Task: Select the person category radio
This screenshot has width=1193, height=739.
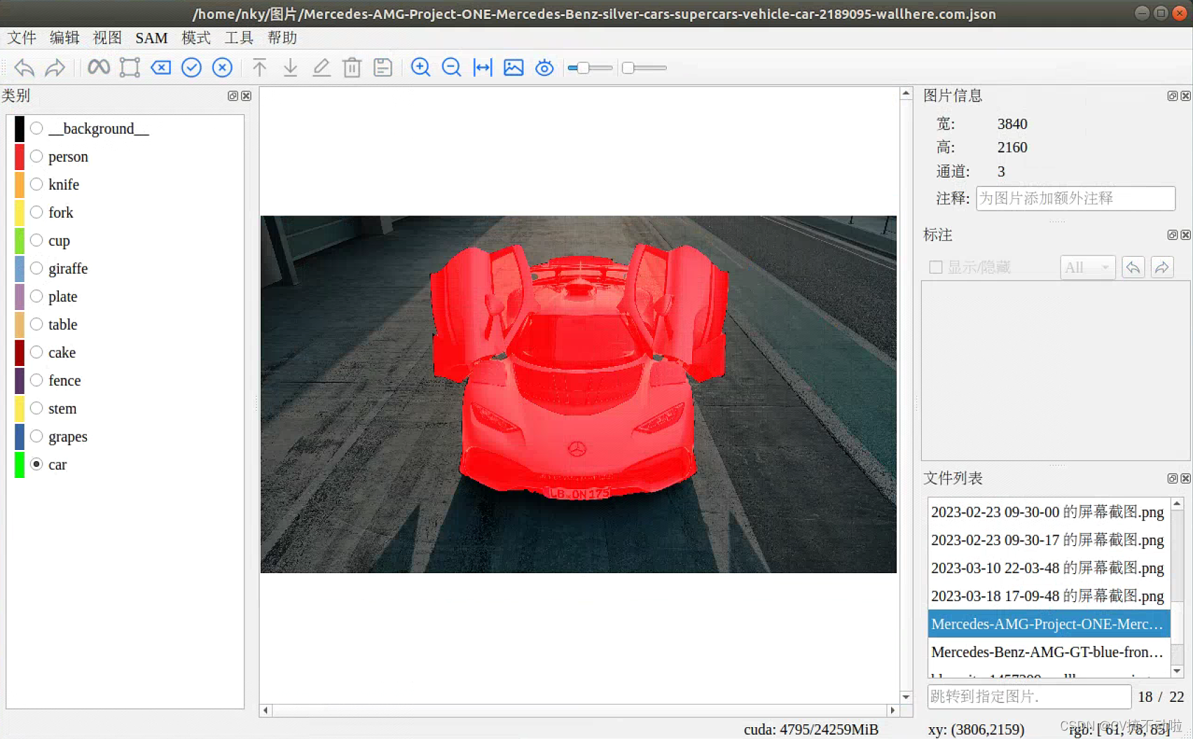Action: 36,156
